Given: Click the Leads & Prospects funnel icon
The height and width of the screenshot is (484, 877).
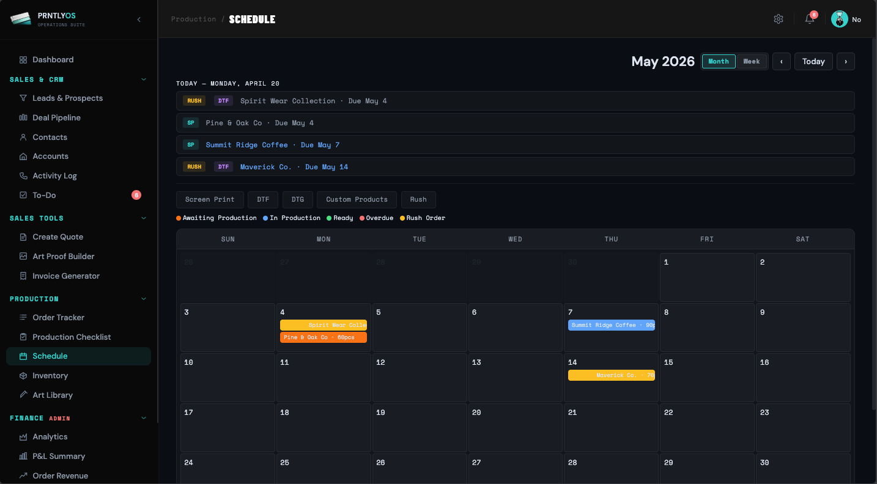Looking at the screenshot, I should [x=23, y=98].
